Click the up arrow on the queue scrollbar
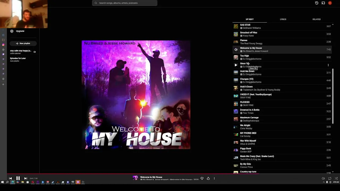The height and width of the screenshot is (191, 340). click(333, 24)
